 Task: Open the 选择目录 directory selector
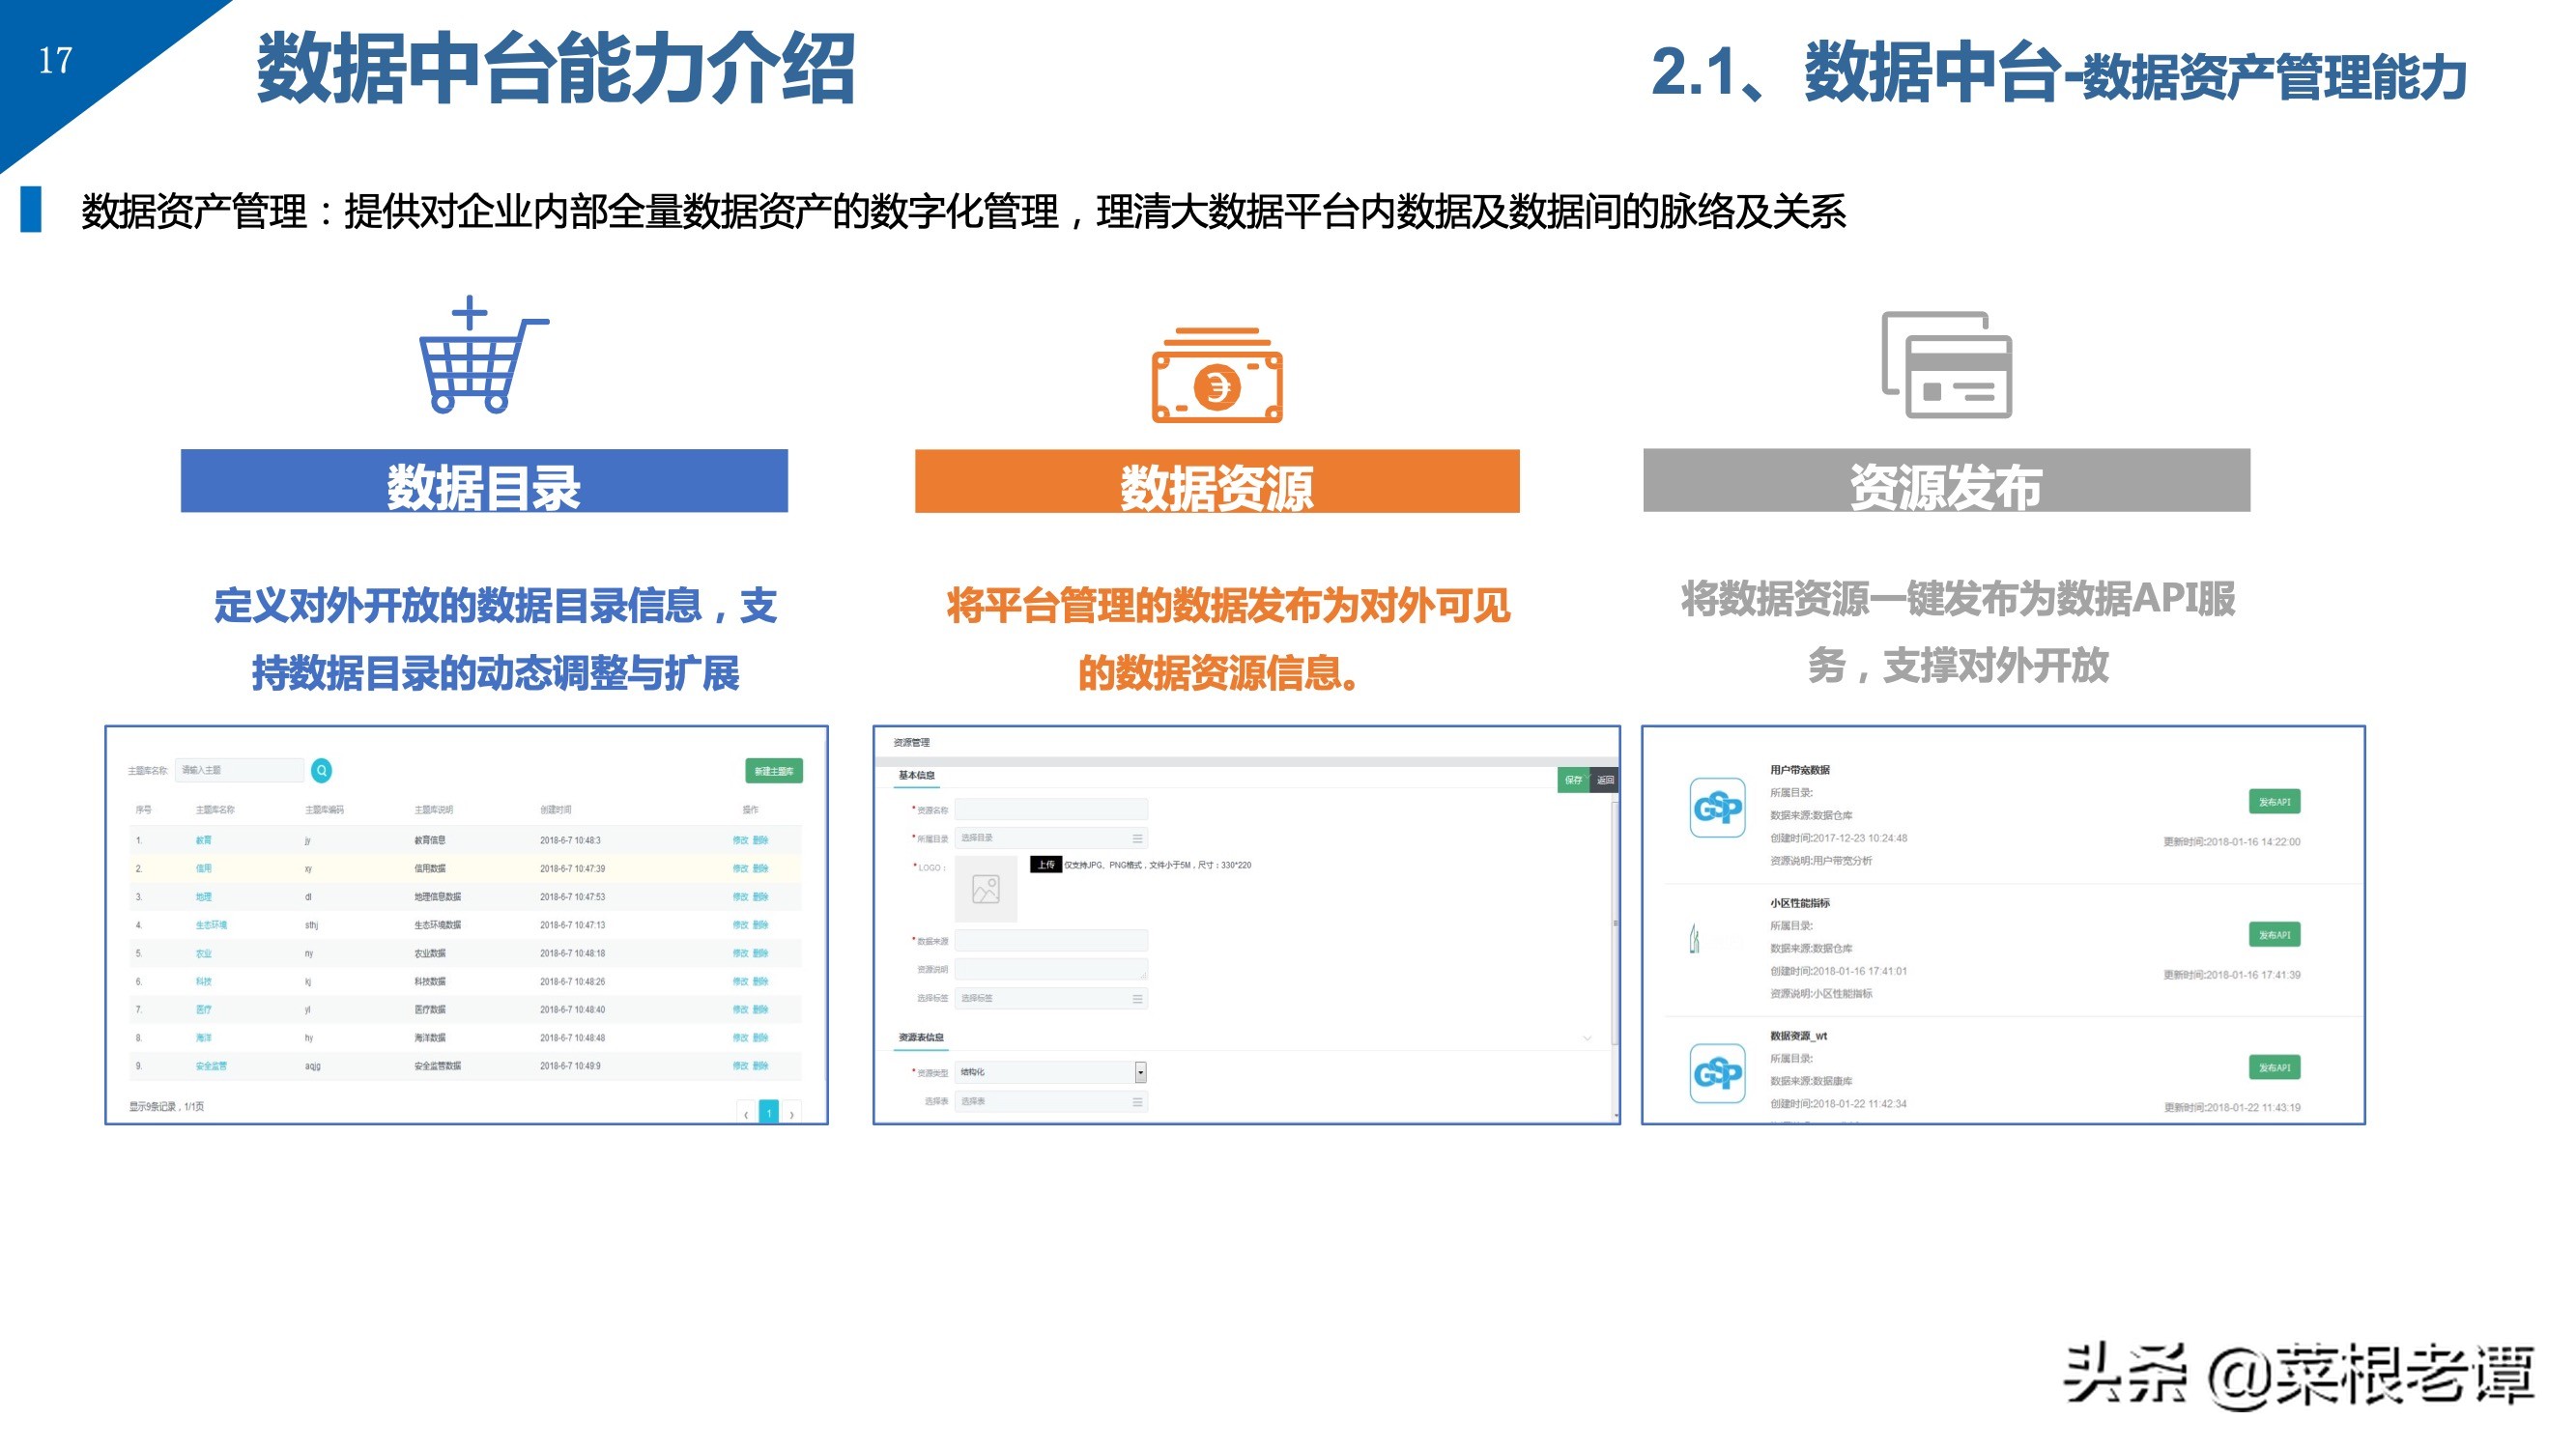1050,838
